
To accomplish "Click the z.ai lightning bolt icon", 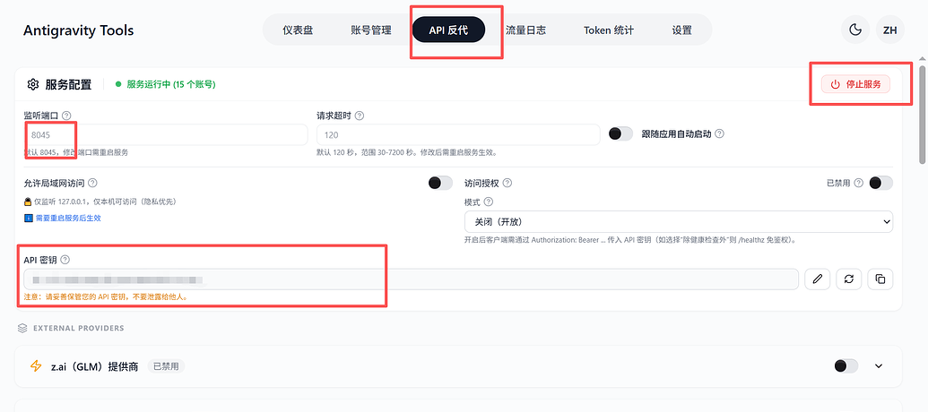I will (x=36, y=366).
